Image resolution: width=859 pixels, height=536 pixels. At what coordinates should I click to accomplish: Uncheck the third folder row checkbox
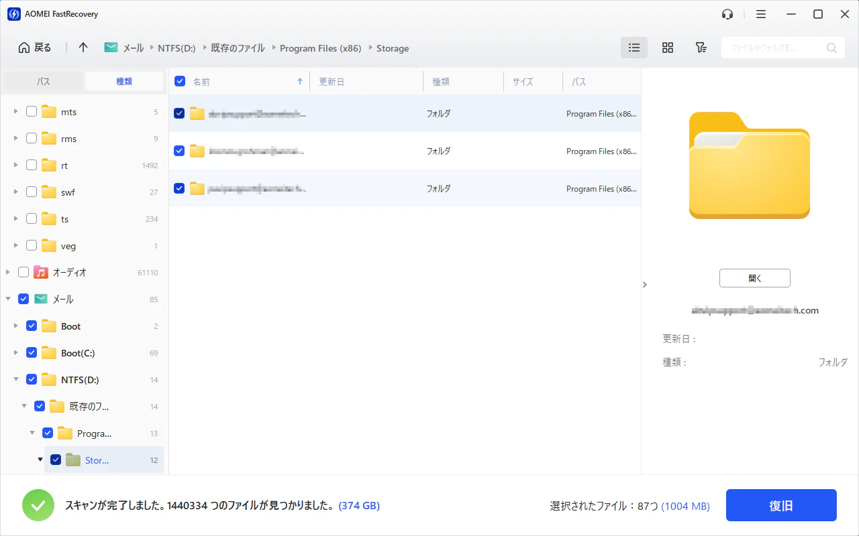click(179, 188)
